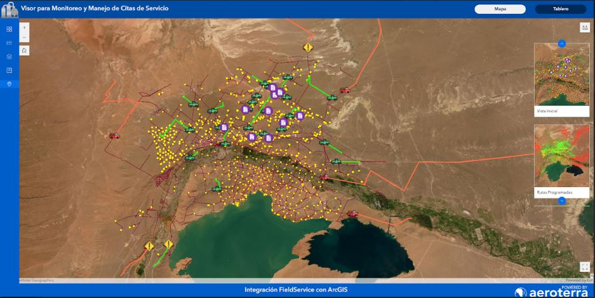Click the app logo in header
The image size is (595, 298).
pyautogui.click(x=9, y=9)
